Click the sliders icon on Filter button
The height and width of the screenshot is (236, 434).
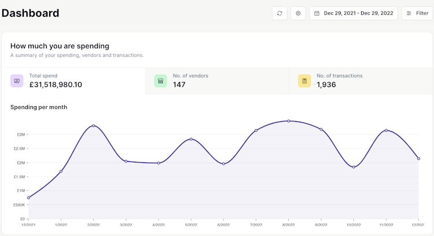[x=409, y=13]
